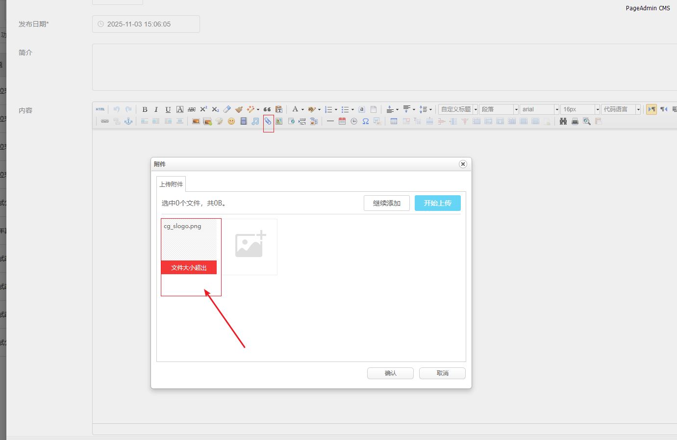This screenshot has width=677, height=440.
Task: Cancel the dialog with 取消
Action: [442, 373]
